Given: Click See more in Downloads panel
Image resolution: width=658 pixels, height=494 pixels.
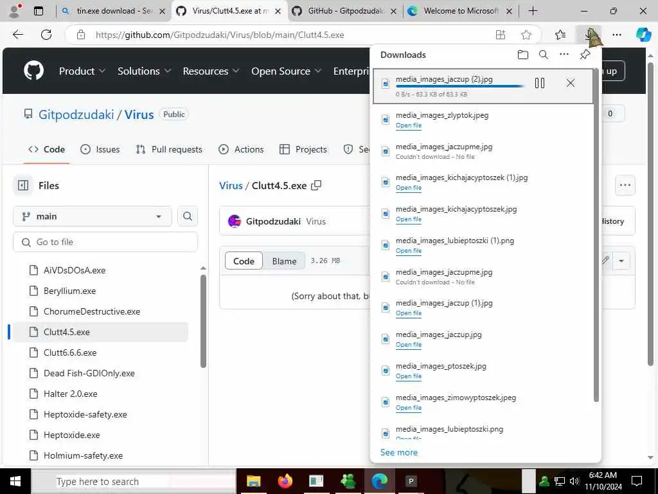Looking at the screenshot, I should click(398, 452).
